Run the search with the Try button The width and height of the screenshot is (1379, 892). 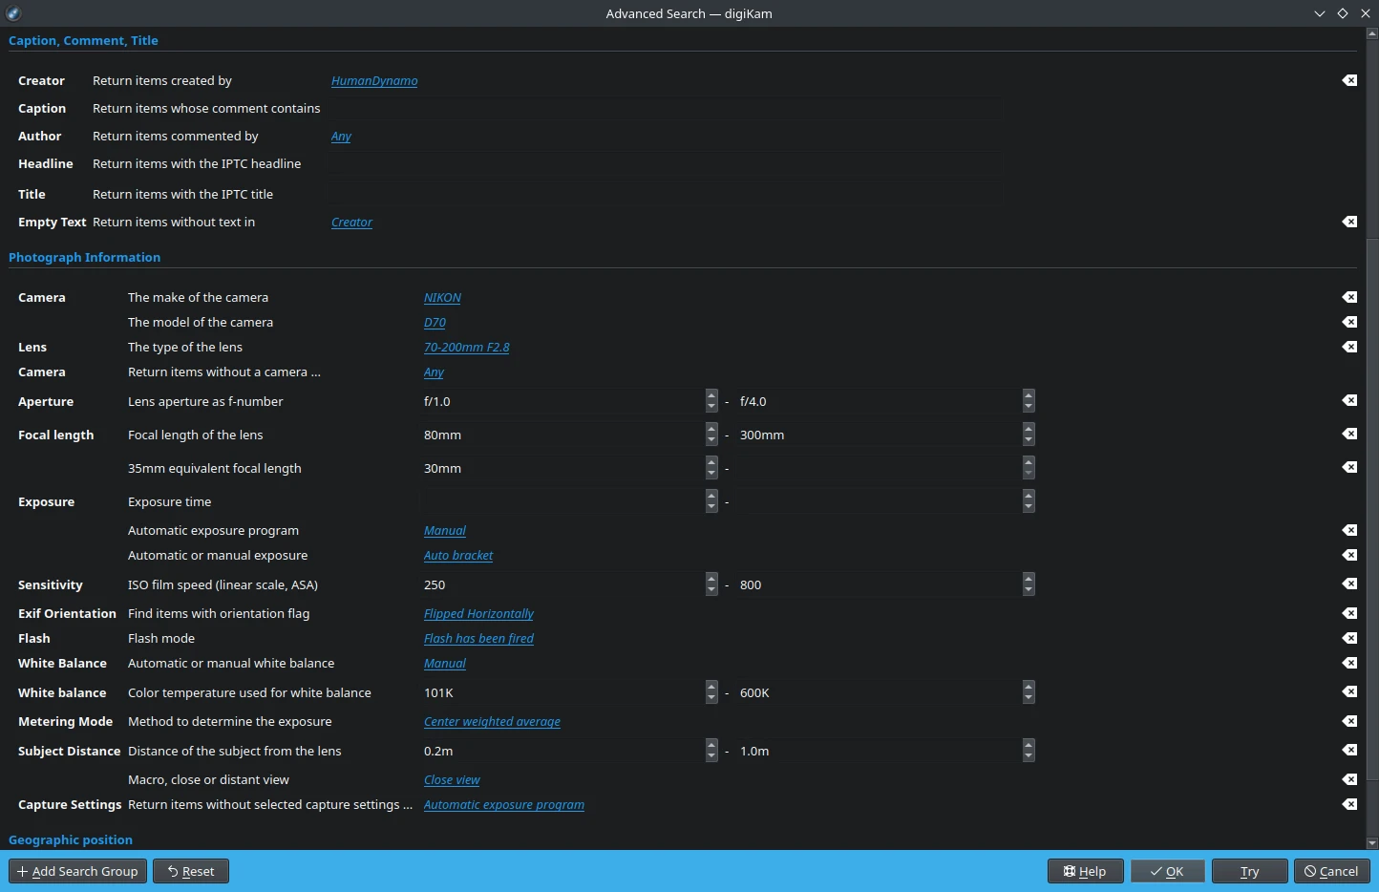pos(1249,871)
